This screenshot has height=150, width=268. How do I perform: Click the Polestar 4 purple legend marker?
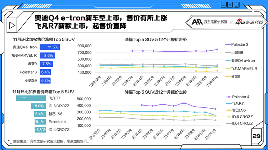click(229, 97)
